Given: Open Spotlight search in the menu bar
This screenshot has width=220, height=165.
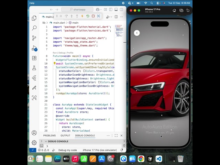Looking at the screenshot, I should 152,3.
